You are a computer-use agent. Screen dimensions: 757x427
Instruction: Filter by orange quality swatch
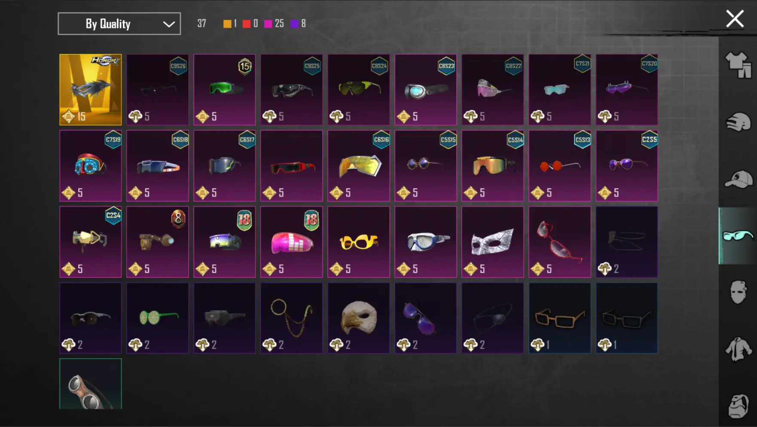pyautogui.click(x=227, y=24)
